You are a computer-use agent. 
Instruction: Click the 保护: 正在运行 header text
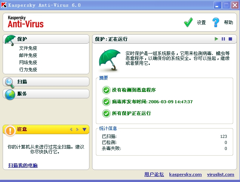pyautogui.click(x=111, y=39)
